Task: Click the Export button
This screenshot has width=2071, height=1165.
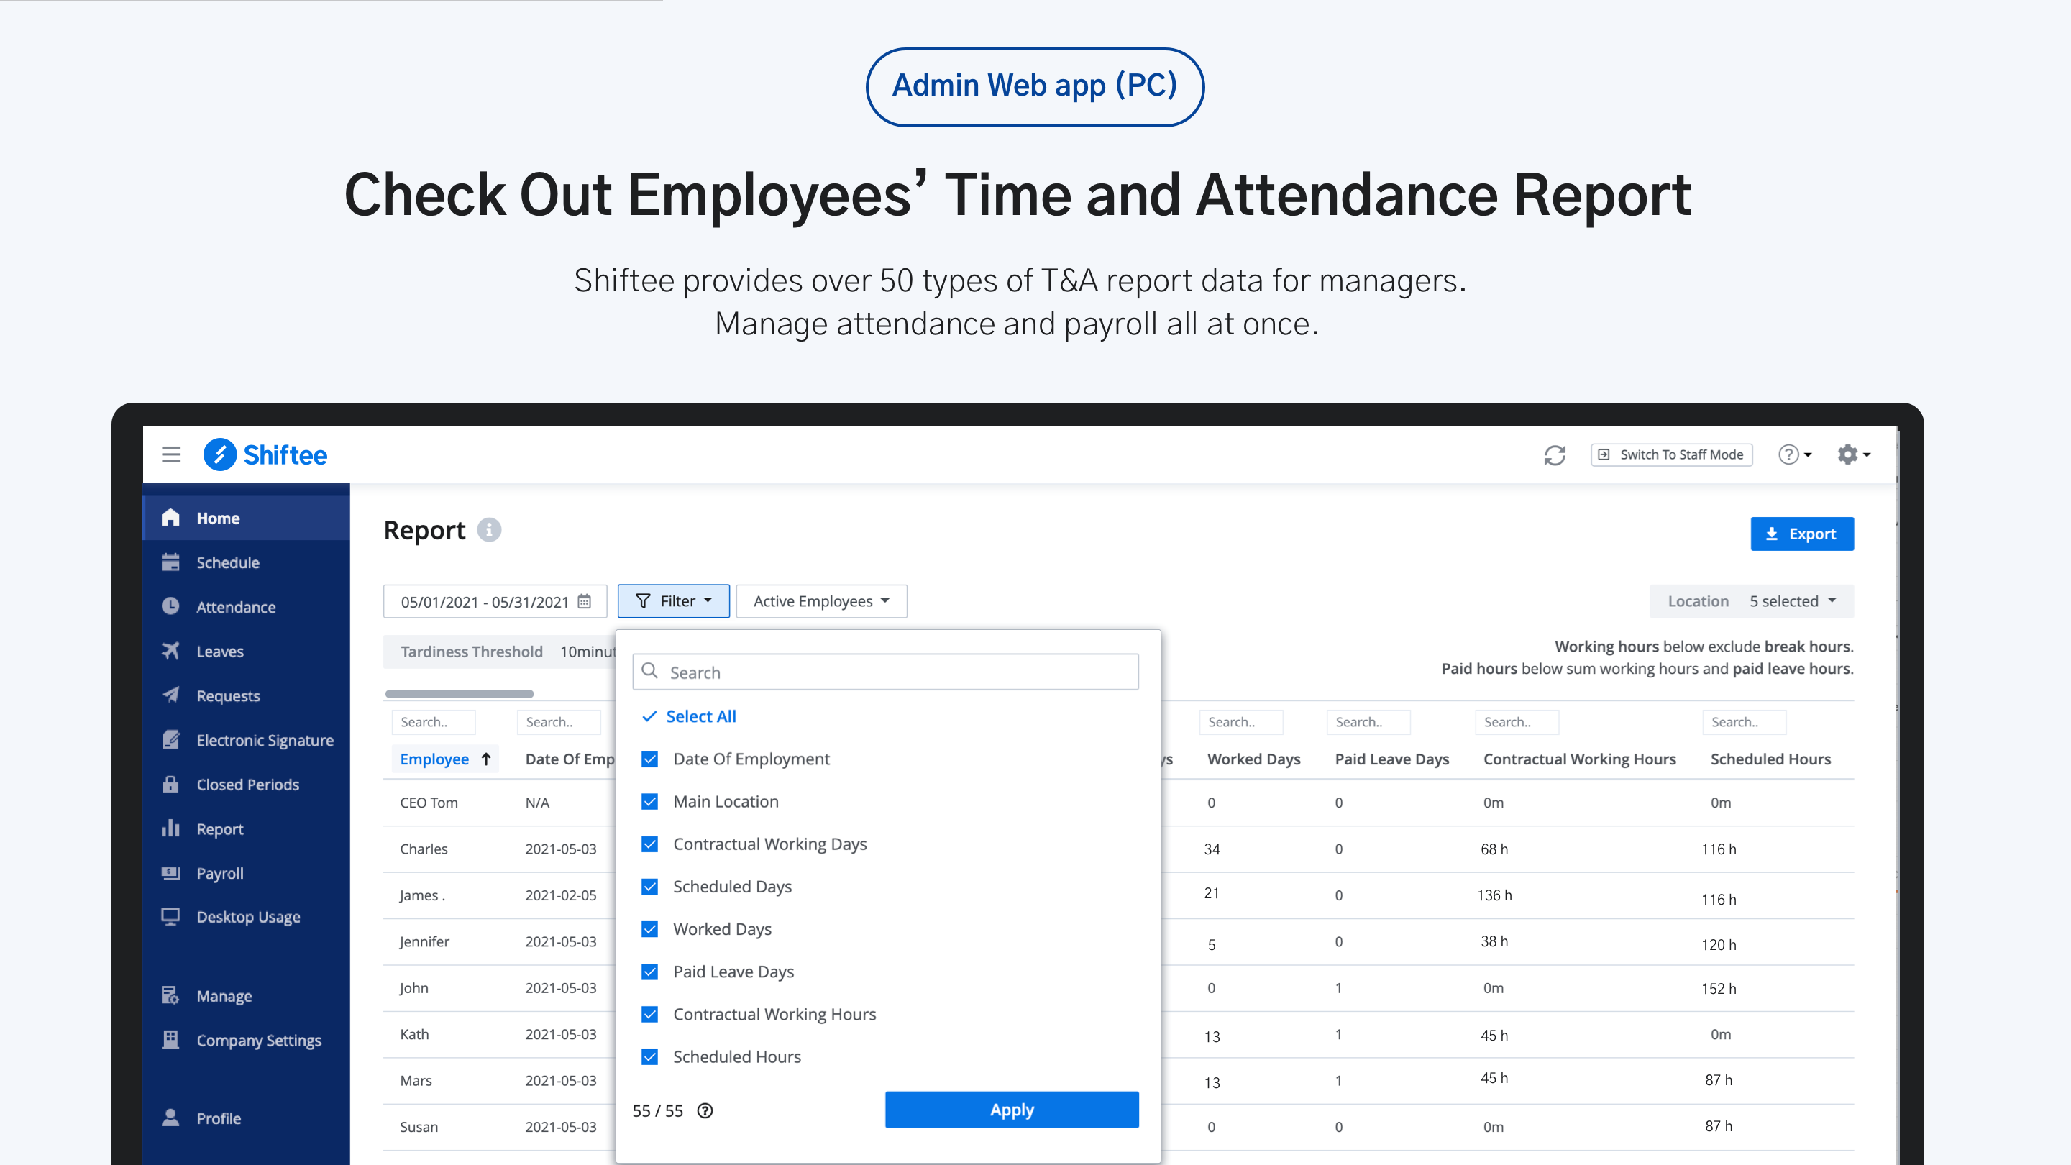Action: click(1801, 534)
